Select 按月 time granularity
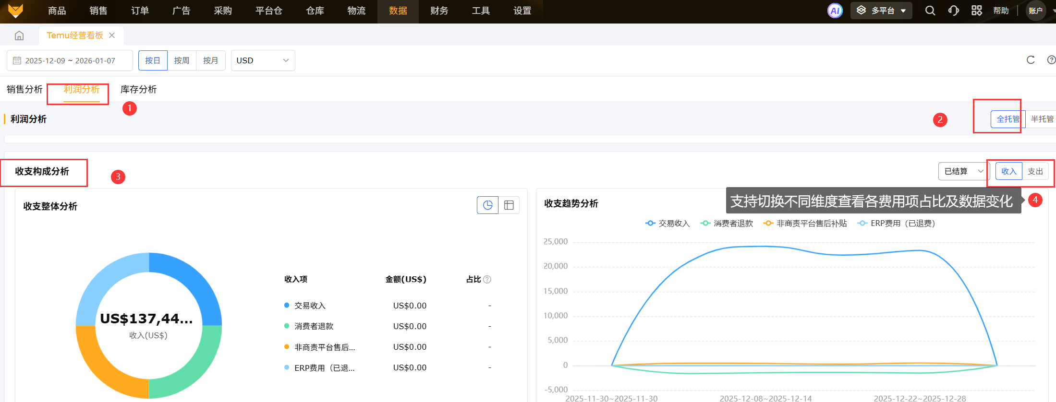 click(210, 60)
